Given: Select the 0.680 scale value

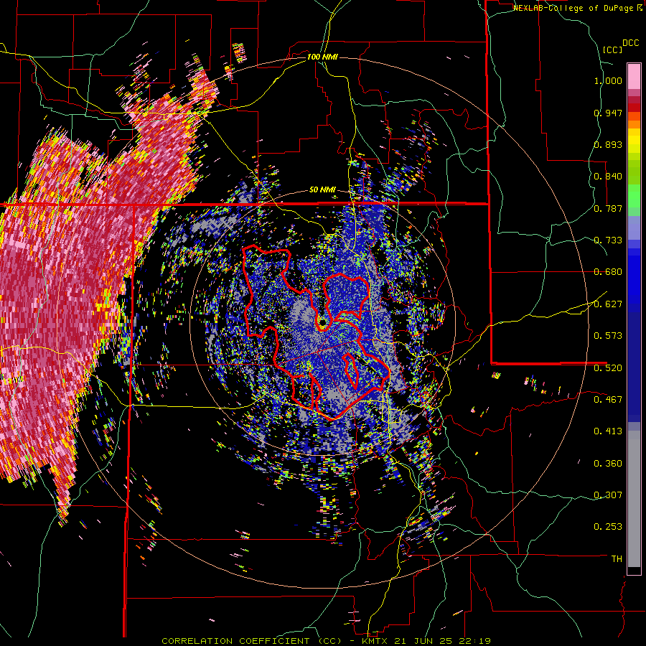Looking at the screenshot, I should click(x=608, y=272).
